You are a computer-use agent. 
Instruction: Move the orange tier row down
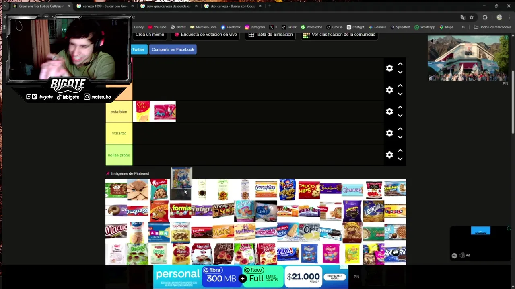(x=400, y=94)
